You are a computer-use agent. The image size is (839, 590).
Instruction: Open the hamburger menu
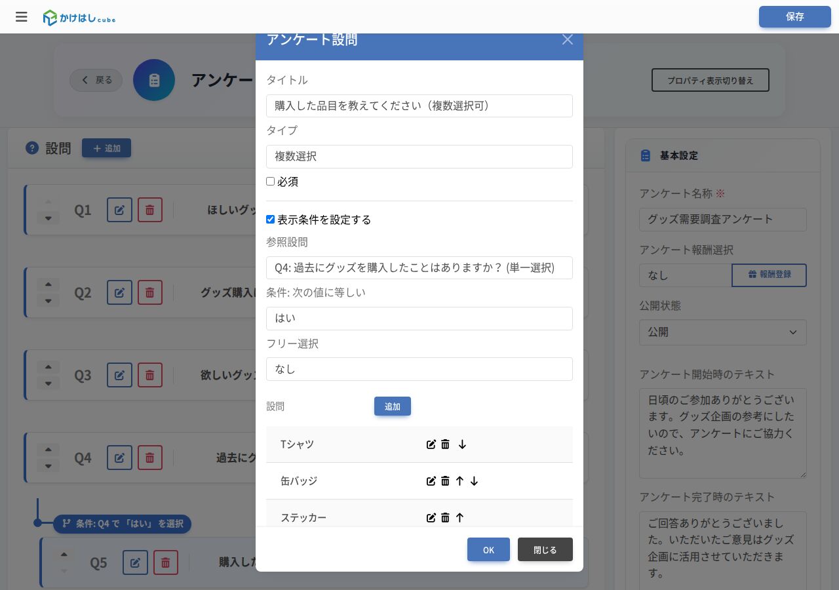pos(22,17)
